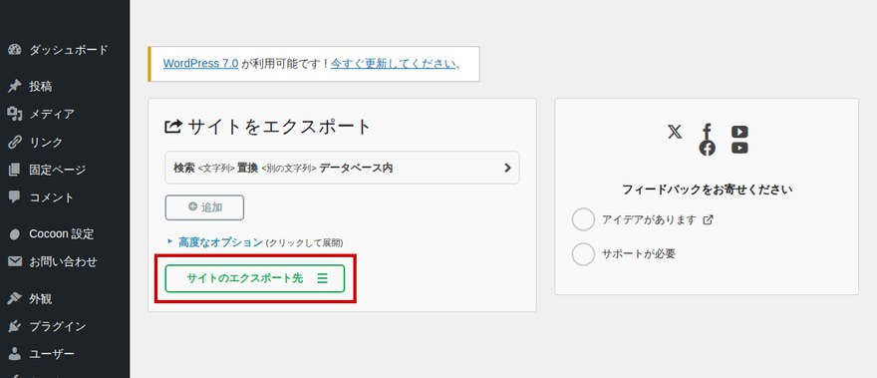Follow the WordPress 7.0 link
Screen dimensions: 877x378
[200, 63]
